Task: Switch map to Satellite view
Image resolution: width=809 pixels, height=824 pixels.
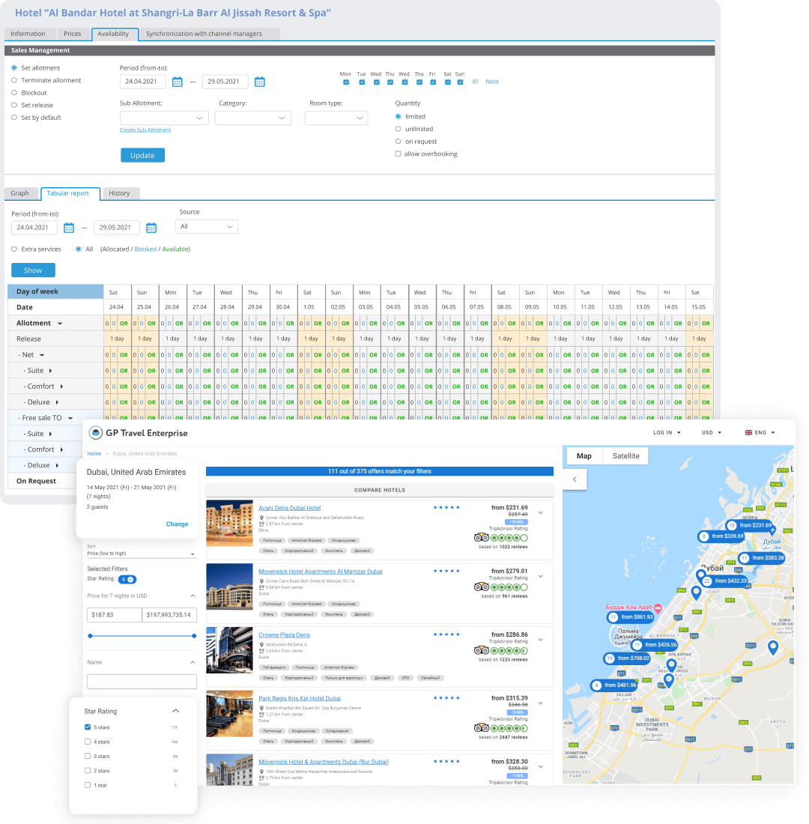Action: 625,456
